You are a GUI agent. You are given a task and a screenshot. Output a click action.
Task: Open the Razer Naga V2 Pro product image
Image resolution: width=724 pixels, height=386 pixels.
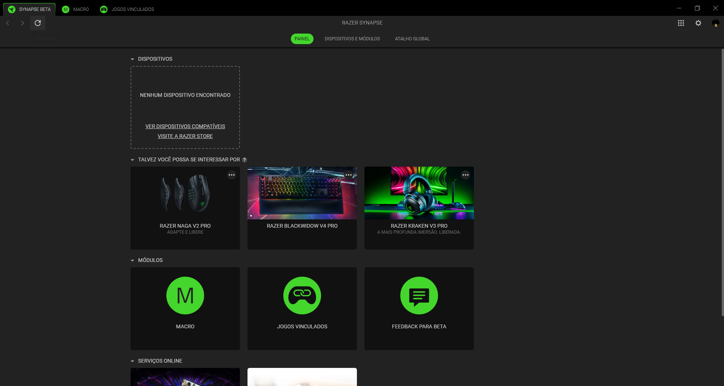pos(185,193)
